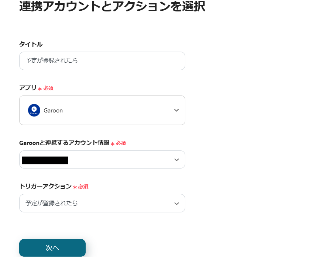Click the 連携アカウントとアクションを選択 heading
Screen dimensions: 309x257
click(112, 6)
